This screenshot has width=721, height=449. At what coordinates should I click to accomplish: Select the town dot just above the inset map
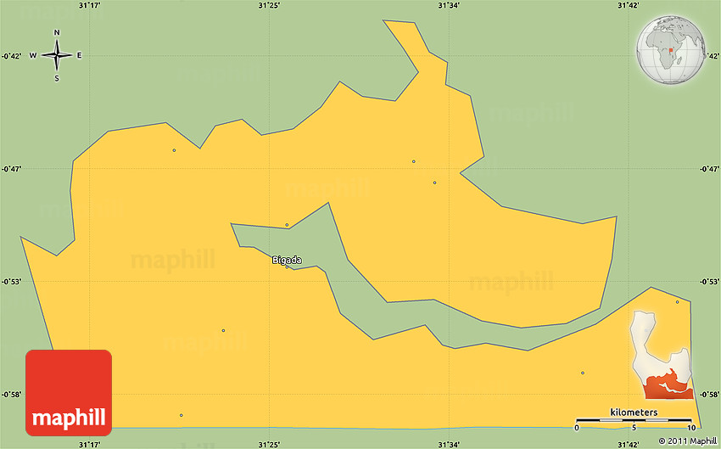[677, 301]
